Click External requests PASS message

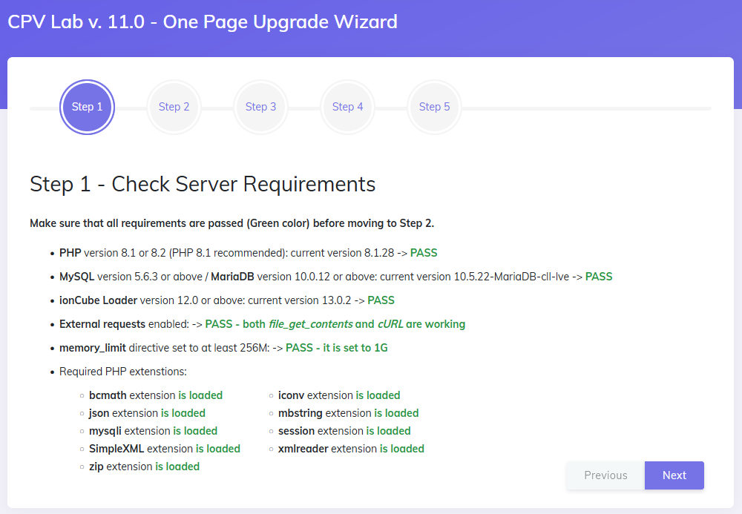coord(335,324)
